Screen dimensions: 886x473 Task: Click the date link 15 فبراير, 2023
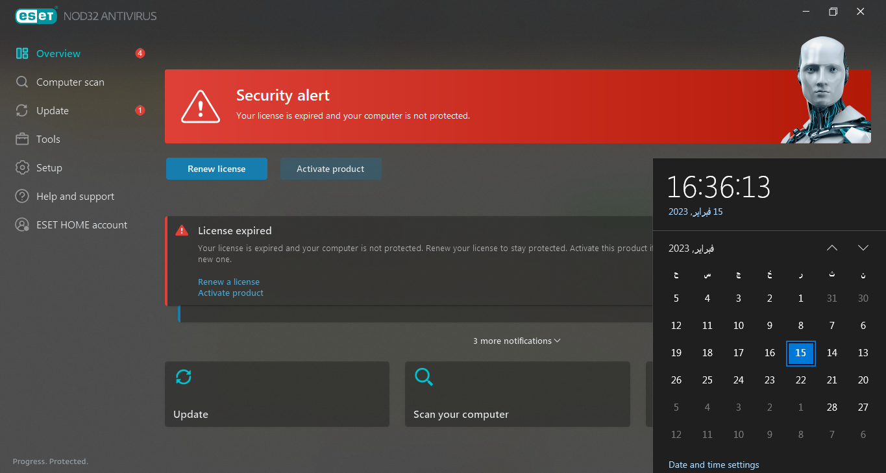(696, 212)
